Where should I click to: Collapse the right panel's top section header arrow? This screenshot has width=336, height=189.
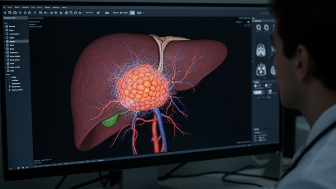253,21
